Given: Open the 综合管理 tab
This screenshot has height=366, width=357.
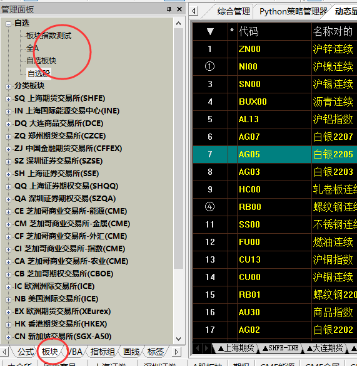Looking at the screenshot, I should [233, 11].
